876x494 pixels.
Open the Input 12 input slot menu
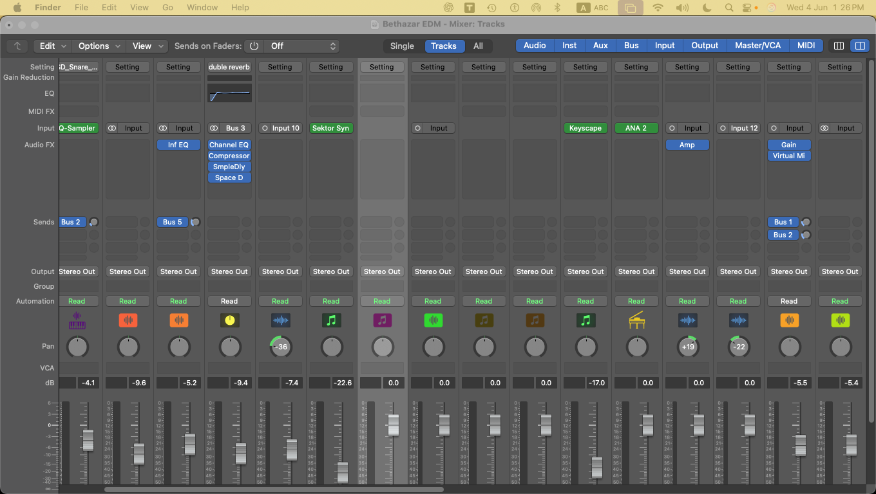point(744,128)
